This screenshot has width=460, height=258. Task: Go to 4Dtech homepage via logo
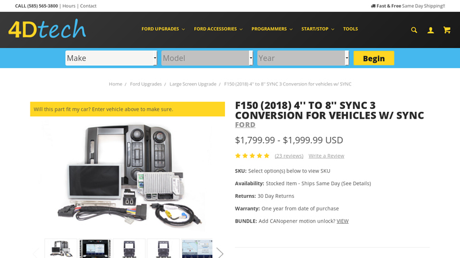[47, 29]
